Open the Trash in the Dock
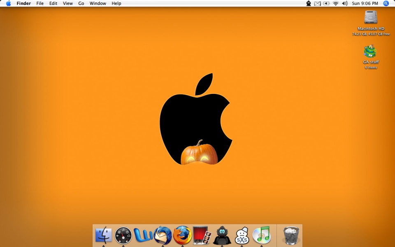395x247 pixels. [x=291, y=235]
